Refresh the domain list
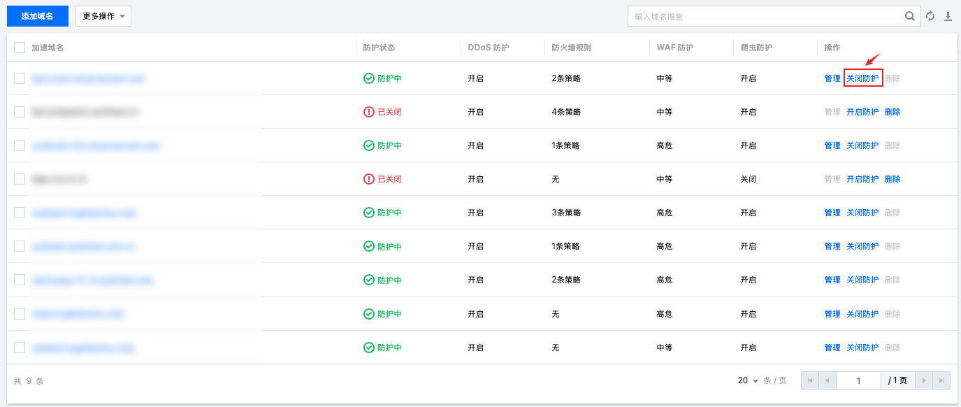Image resolution: width=961 pixels, height=407 pixels. pos(930,16)
